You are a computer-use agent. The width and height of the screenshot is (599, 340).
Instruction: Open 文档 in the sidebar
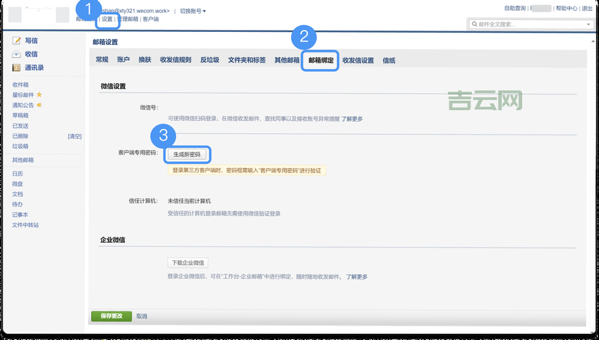pos(18,194)
